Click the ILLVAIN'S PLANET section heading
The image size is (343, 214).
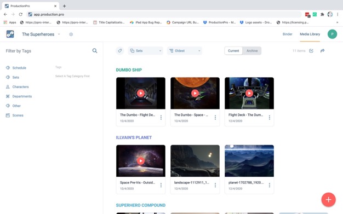point(134,137)
